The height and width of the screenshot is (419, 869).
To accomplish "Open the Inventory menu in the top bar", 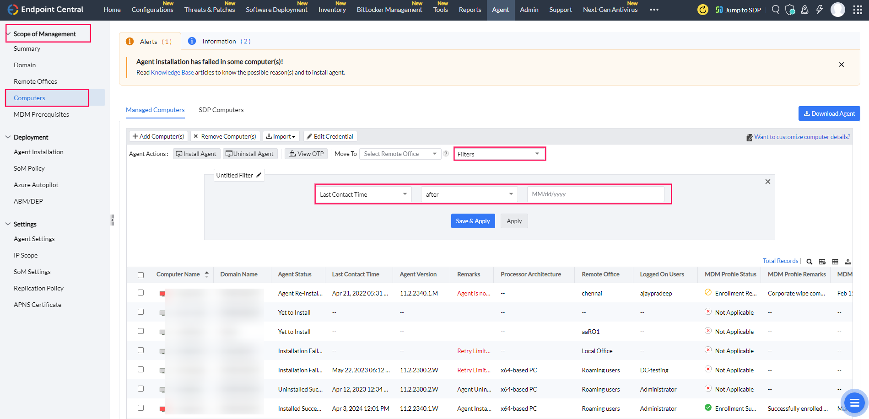I will click(x=331, y=9).
